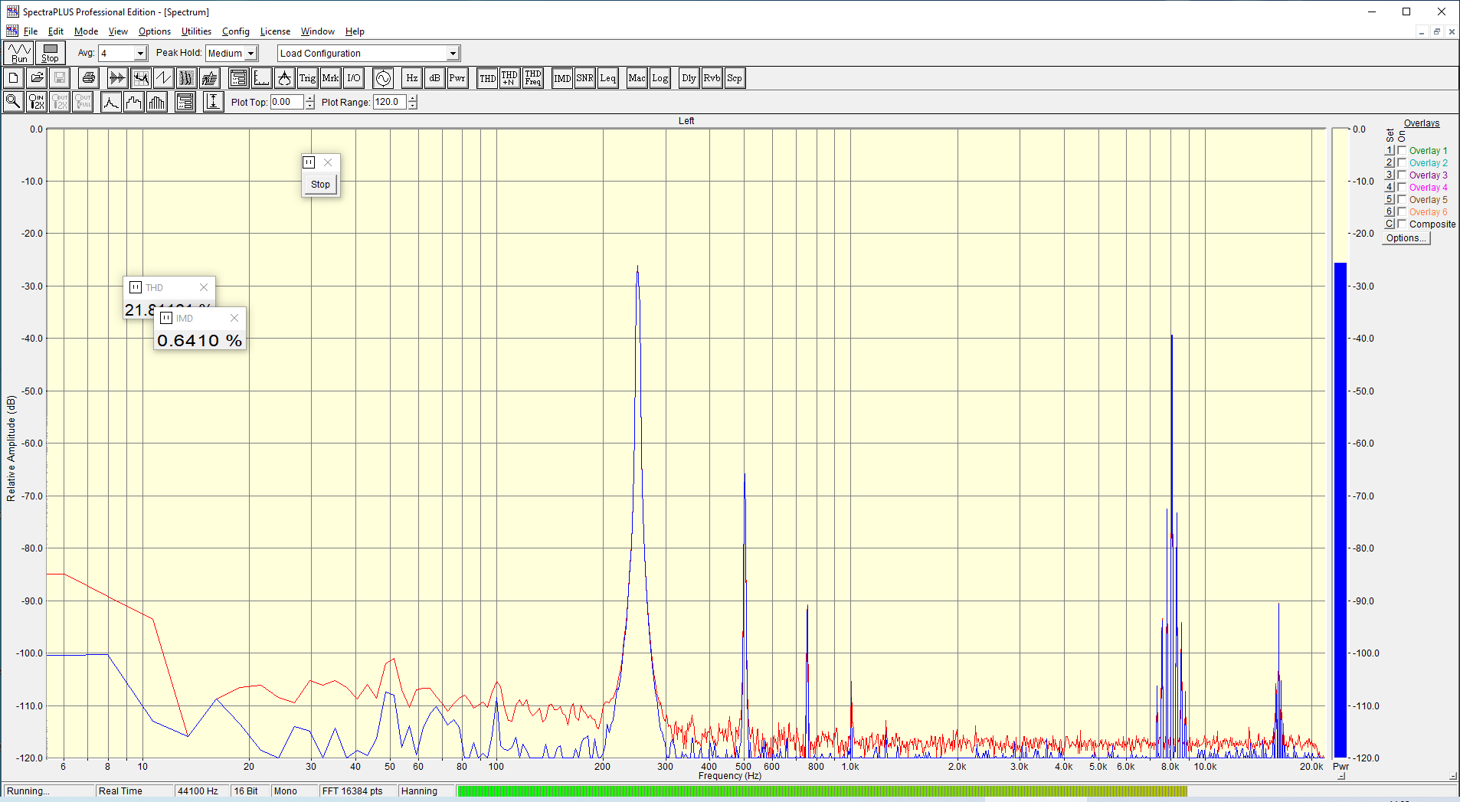Screen dimensions: 1460x802
Task: Open an existing file from toolbar
Action: 37,78
